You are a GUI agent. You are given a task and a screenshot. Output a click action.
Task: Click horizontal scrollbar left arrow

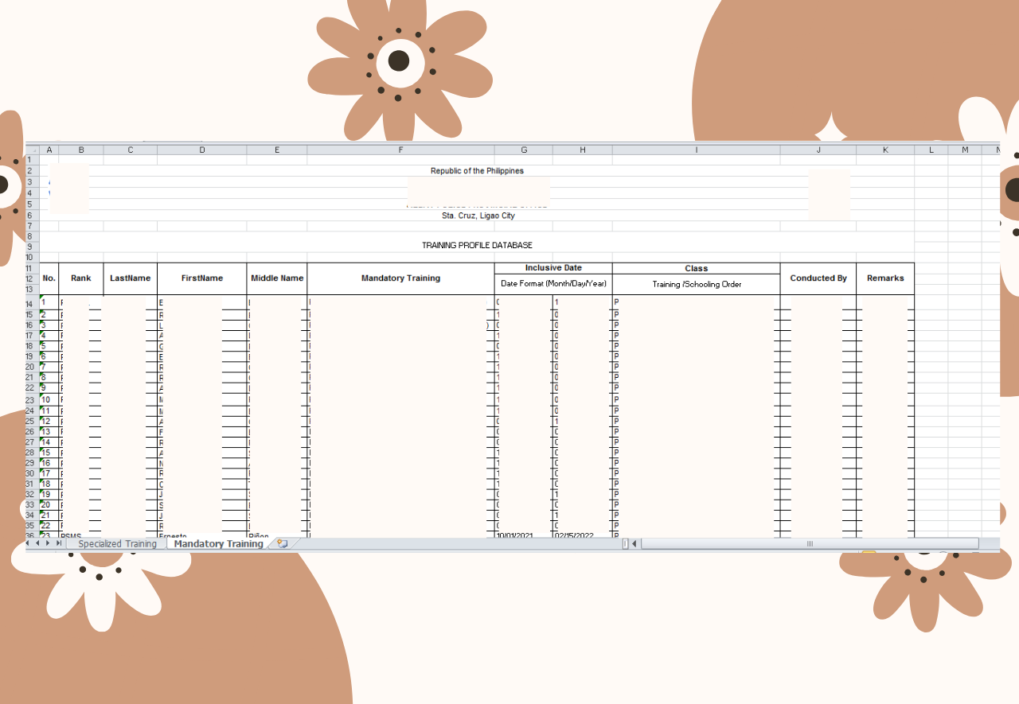[x=634, y=544]
